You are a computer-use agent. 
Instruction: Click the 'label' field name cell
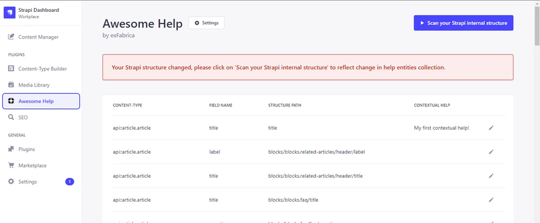coord(215,152)
